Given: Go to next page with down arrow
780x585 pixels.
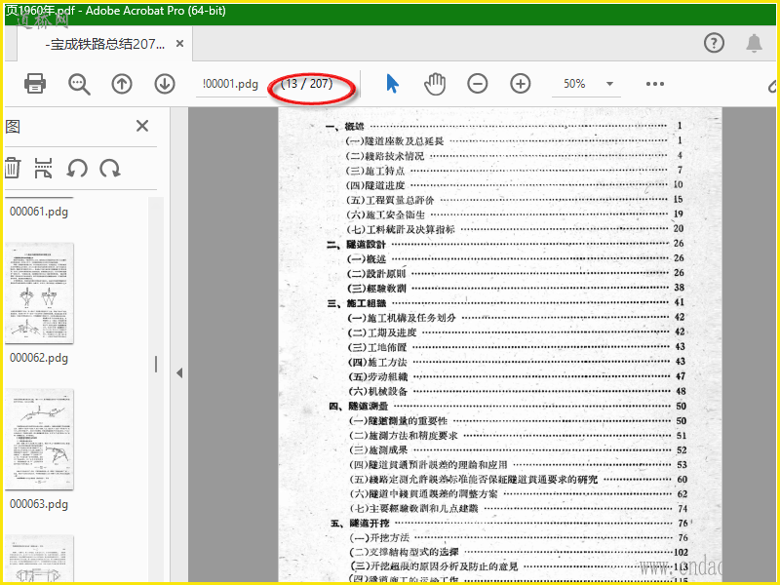Looking at the screenshot, I should point(165,84).
